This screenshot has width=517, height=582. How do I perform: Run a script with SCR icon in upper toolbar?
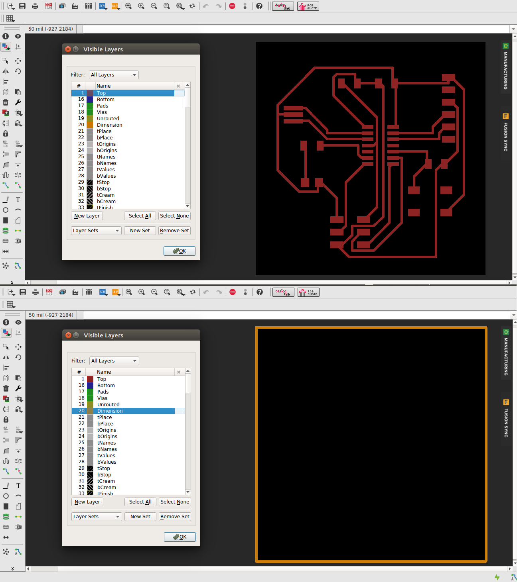point(103,6)
